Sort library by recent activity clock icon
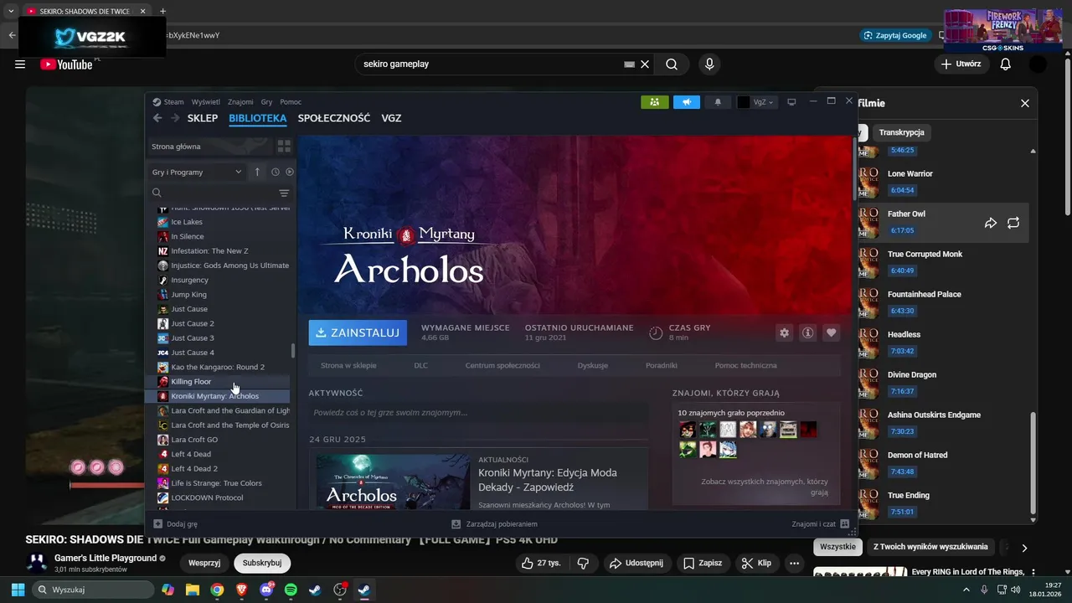 click(x=275, y=172)
